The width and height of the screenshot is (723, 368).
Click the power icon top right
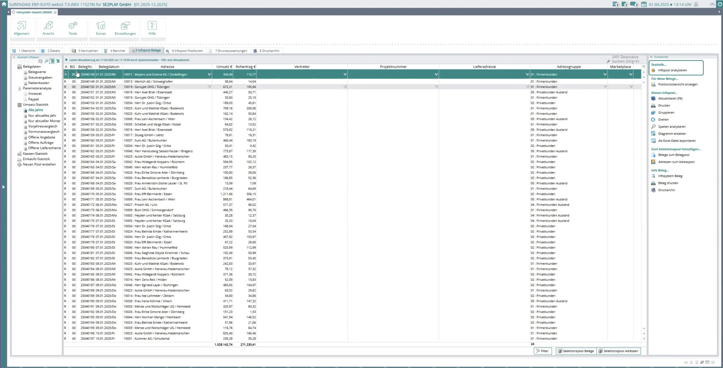(x=720, y=4)
